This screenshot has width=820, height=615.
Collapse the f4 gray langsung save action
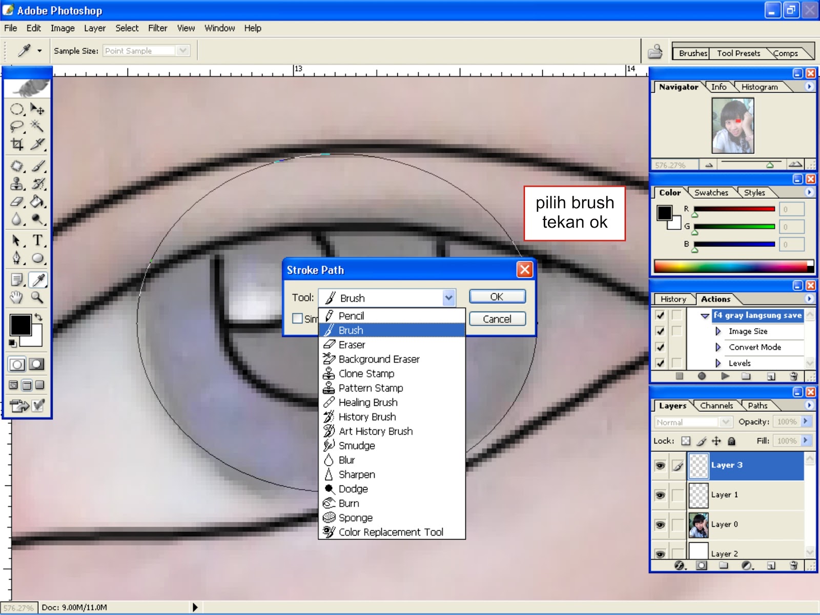[x=705, y=316]
